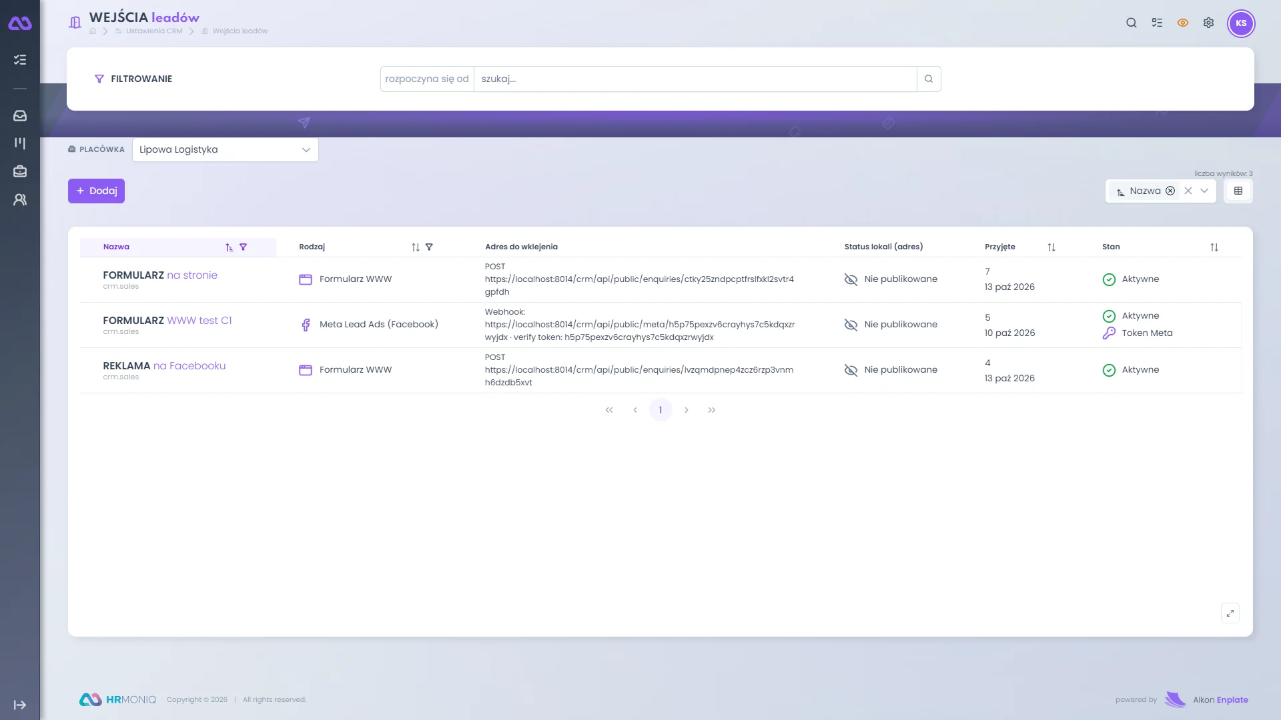Viewport: 1281px width, 720px height.
Task: Sort by Nazwa column sort icon
Action: pos(230,247)
